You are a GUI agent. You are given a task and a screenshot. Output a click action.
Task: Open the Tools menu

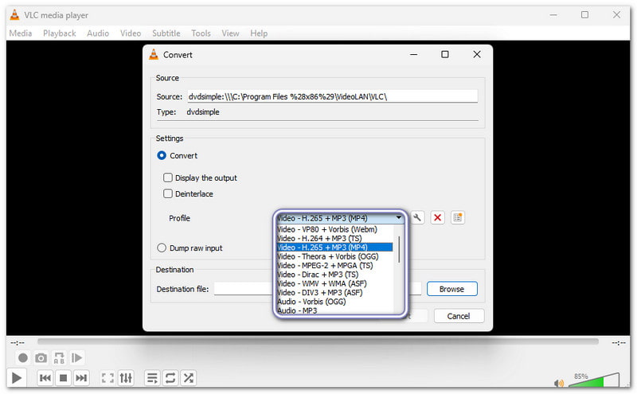pos(201,33)
